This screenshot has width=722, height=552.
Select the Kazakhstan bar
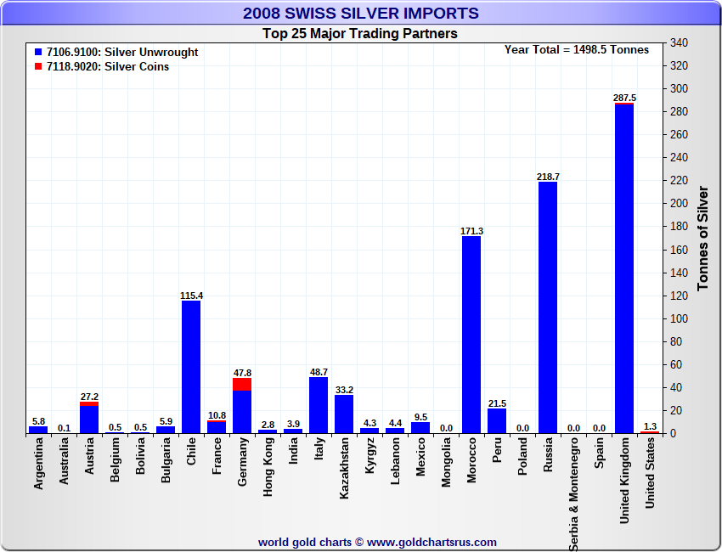tap(344, 414)
